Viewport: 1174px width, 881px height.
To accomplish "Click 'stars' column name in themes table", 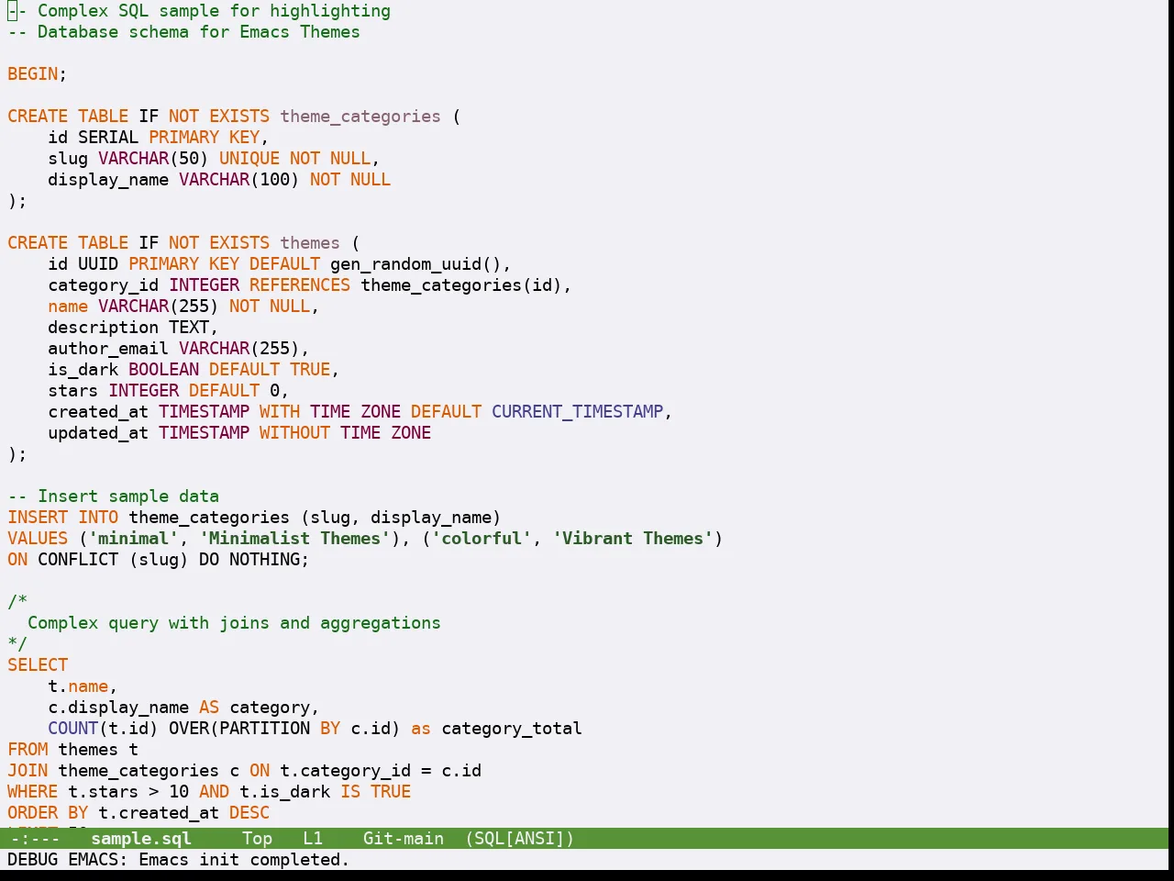I will pyautogui.click(x=73, y=391).
